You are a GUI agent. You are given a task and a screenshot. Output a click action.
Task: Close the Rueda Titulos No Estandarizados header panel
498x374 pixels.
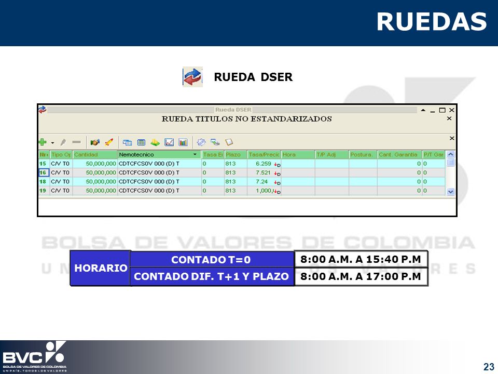pyautogui.click(x=449, y=118)
